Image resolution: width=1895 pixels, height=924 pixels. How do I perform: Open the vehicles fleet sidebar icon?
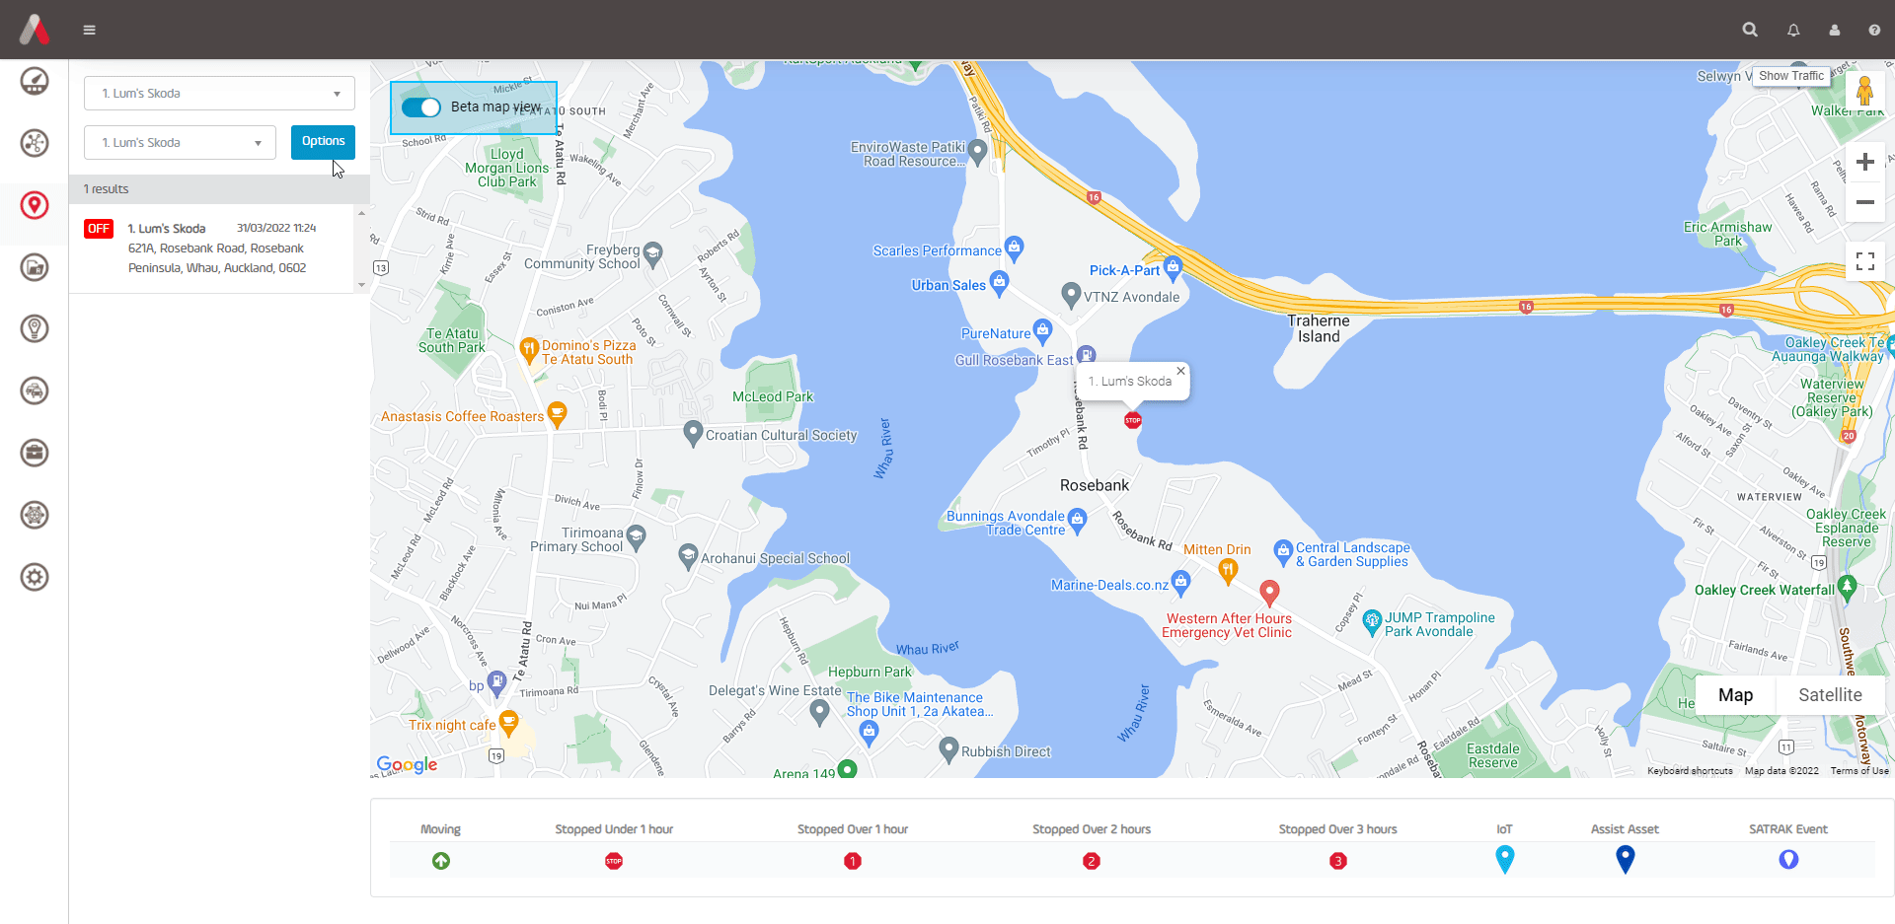pos(35,391)
